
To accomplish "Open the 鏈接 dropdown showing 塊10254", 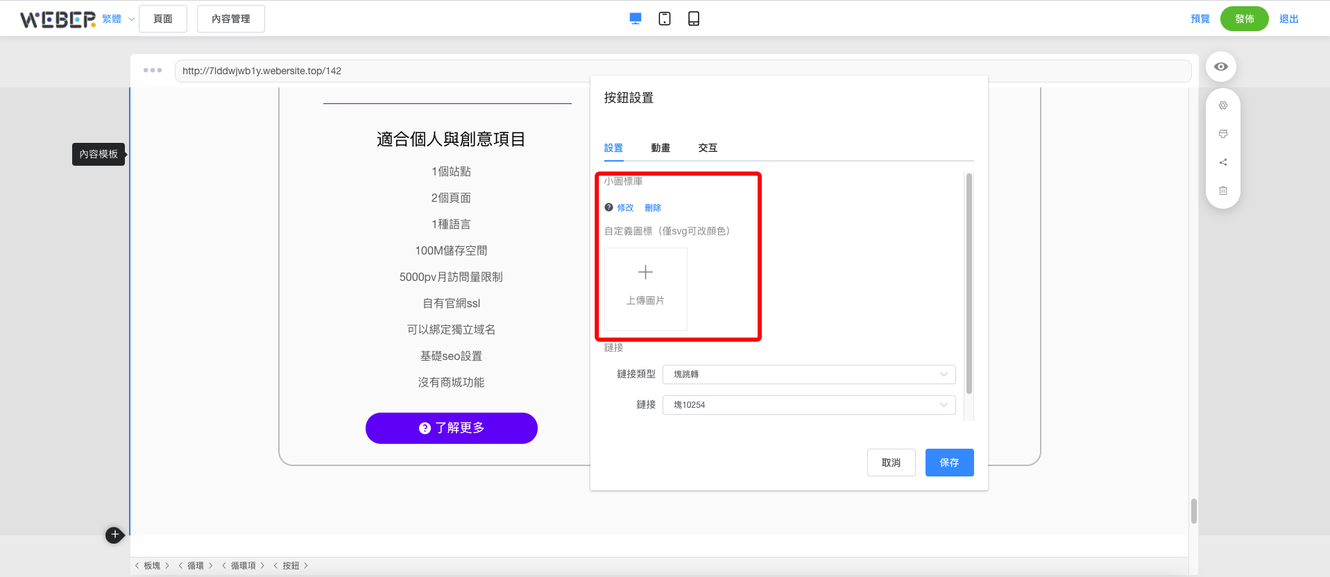I will point(809,405).
